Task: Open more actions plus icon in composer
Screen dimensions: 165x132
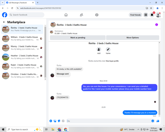Action: pos(51,121)
